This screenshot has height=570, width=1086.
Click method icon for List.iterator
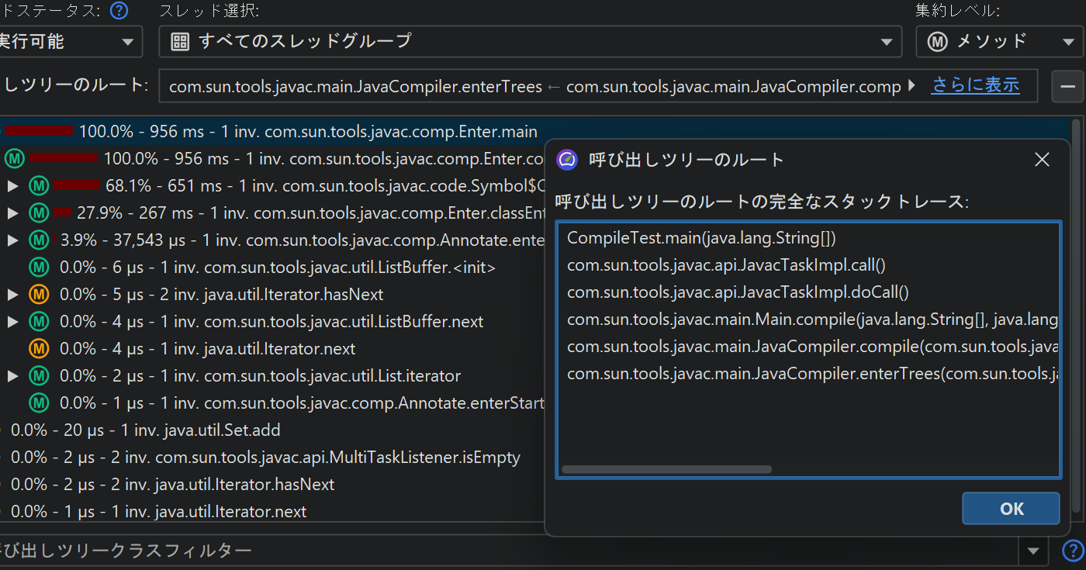tap(39, 376)
